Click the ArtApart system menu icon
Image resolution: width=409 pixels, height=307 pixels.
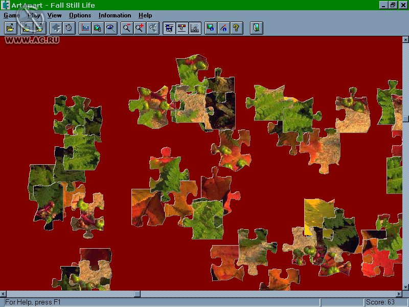coord(5,5)
